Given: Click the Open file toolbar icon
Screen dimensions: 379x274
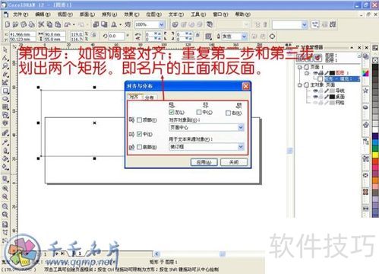Looking at the screenshot, I should tap(15, 24).
